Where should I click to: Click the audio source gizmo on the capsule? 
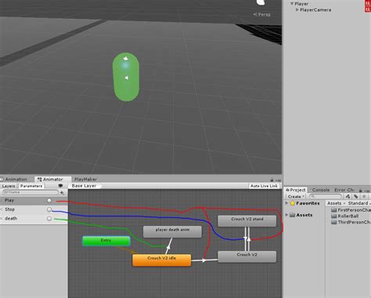(127, 78)
